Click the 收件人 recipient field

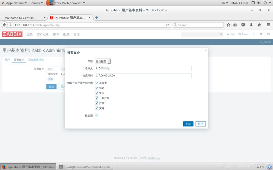pos(143,68)
